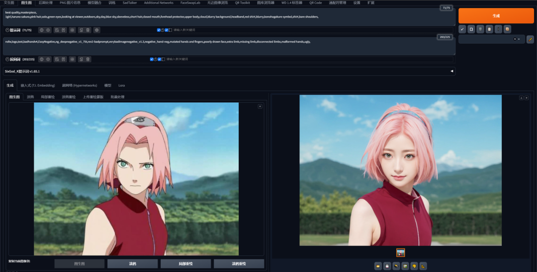Open the styles dropdown arrow

click(x=519, y=39)
